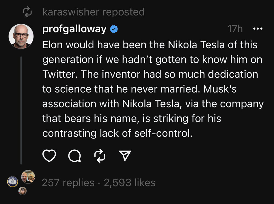Click the repost indicator icon above the post
274x204 pixels.
pyautogui.click(x=28, y=12)
